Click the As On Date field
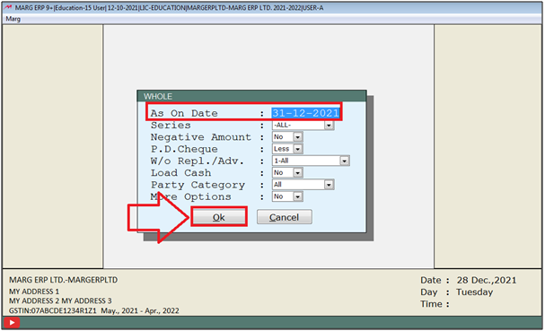 click(305, 113)
